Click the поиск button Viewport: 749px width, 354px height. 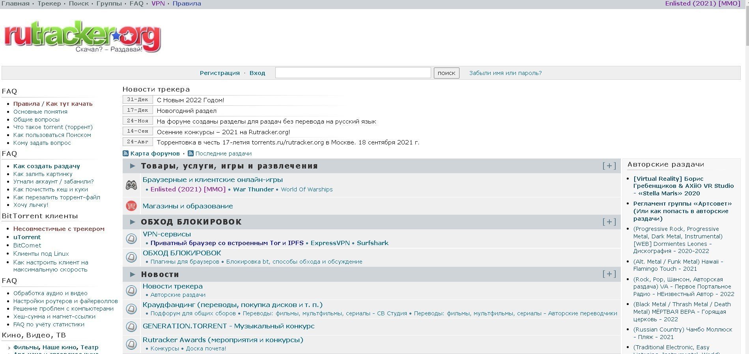pos(446,73)
